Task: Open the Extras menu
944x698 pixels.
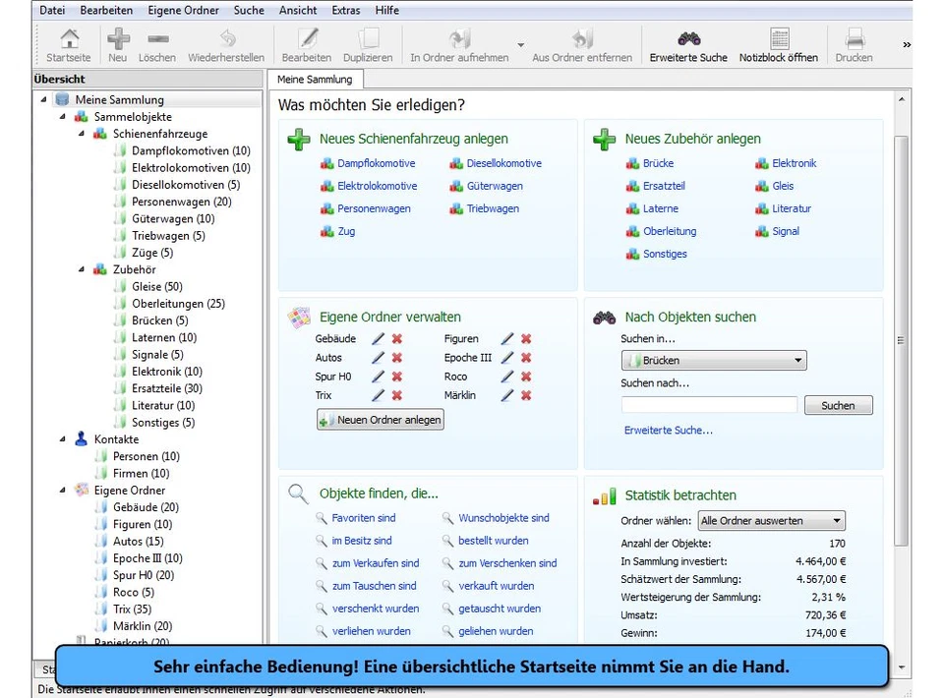Action: pos(346,10)
